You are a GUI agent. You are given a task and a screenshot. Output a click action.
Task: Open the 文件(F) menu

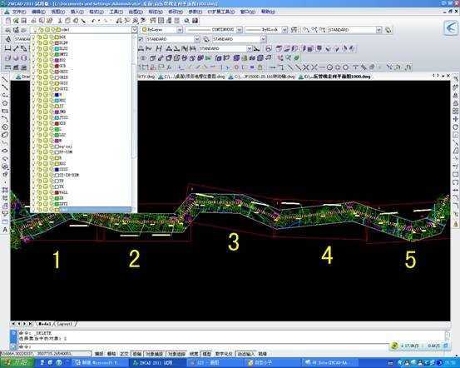(19, 12)
